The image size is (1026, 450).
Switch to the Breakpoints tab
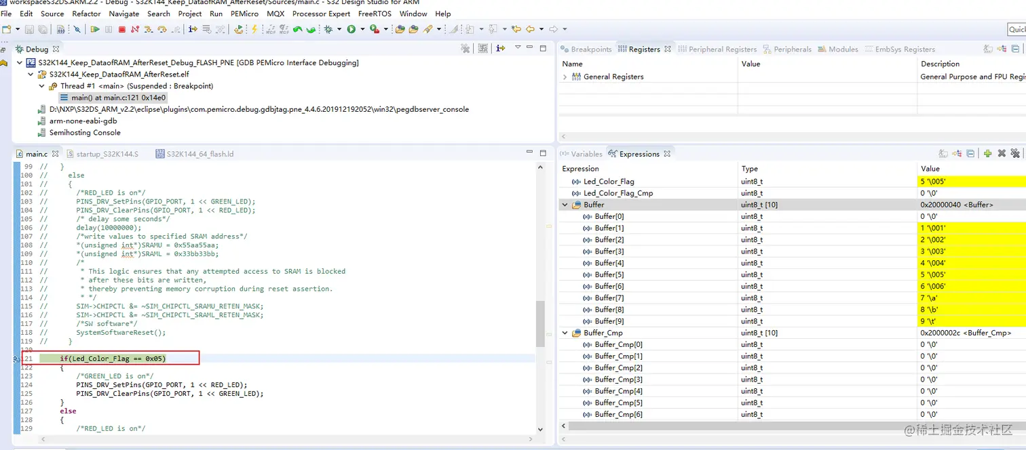click(x=586, y=49)
